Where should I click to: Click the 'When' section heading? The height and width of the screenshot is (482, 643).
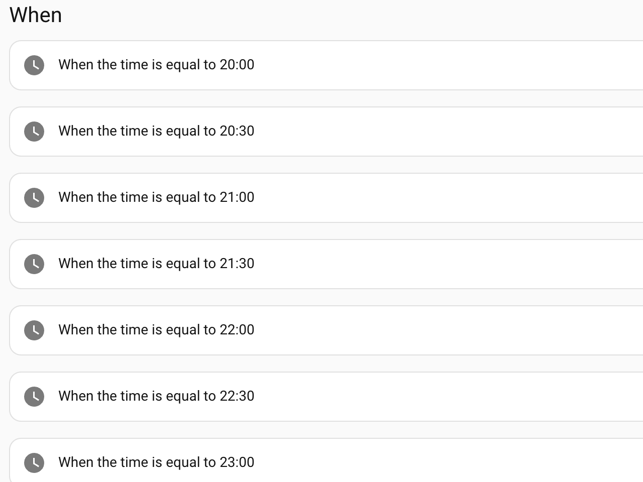[36, 15]
